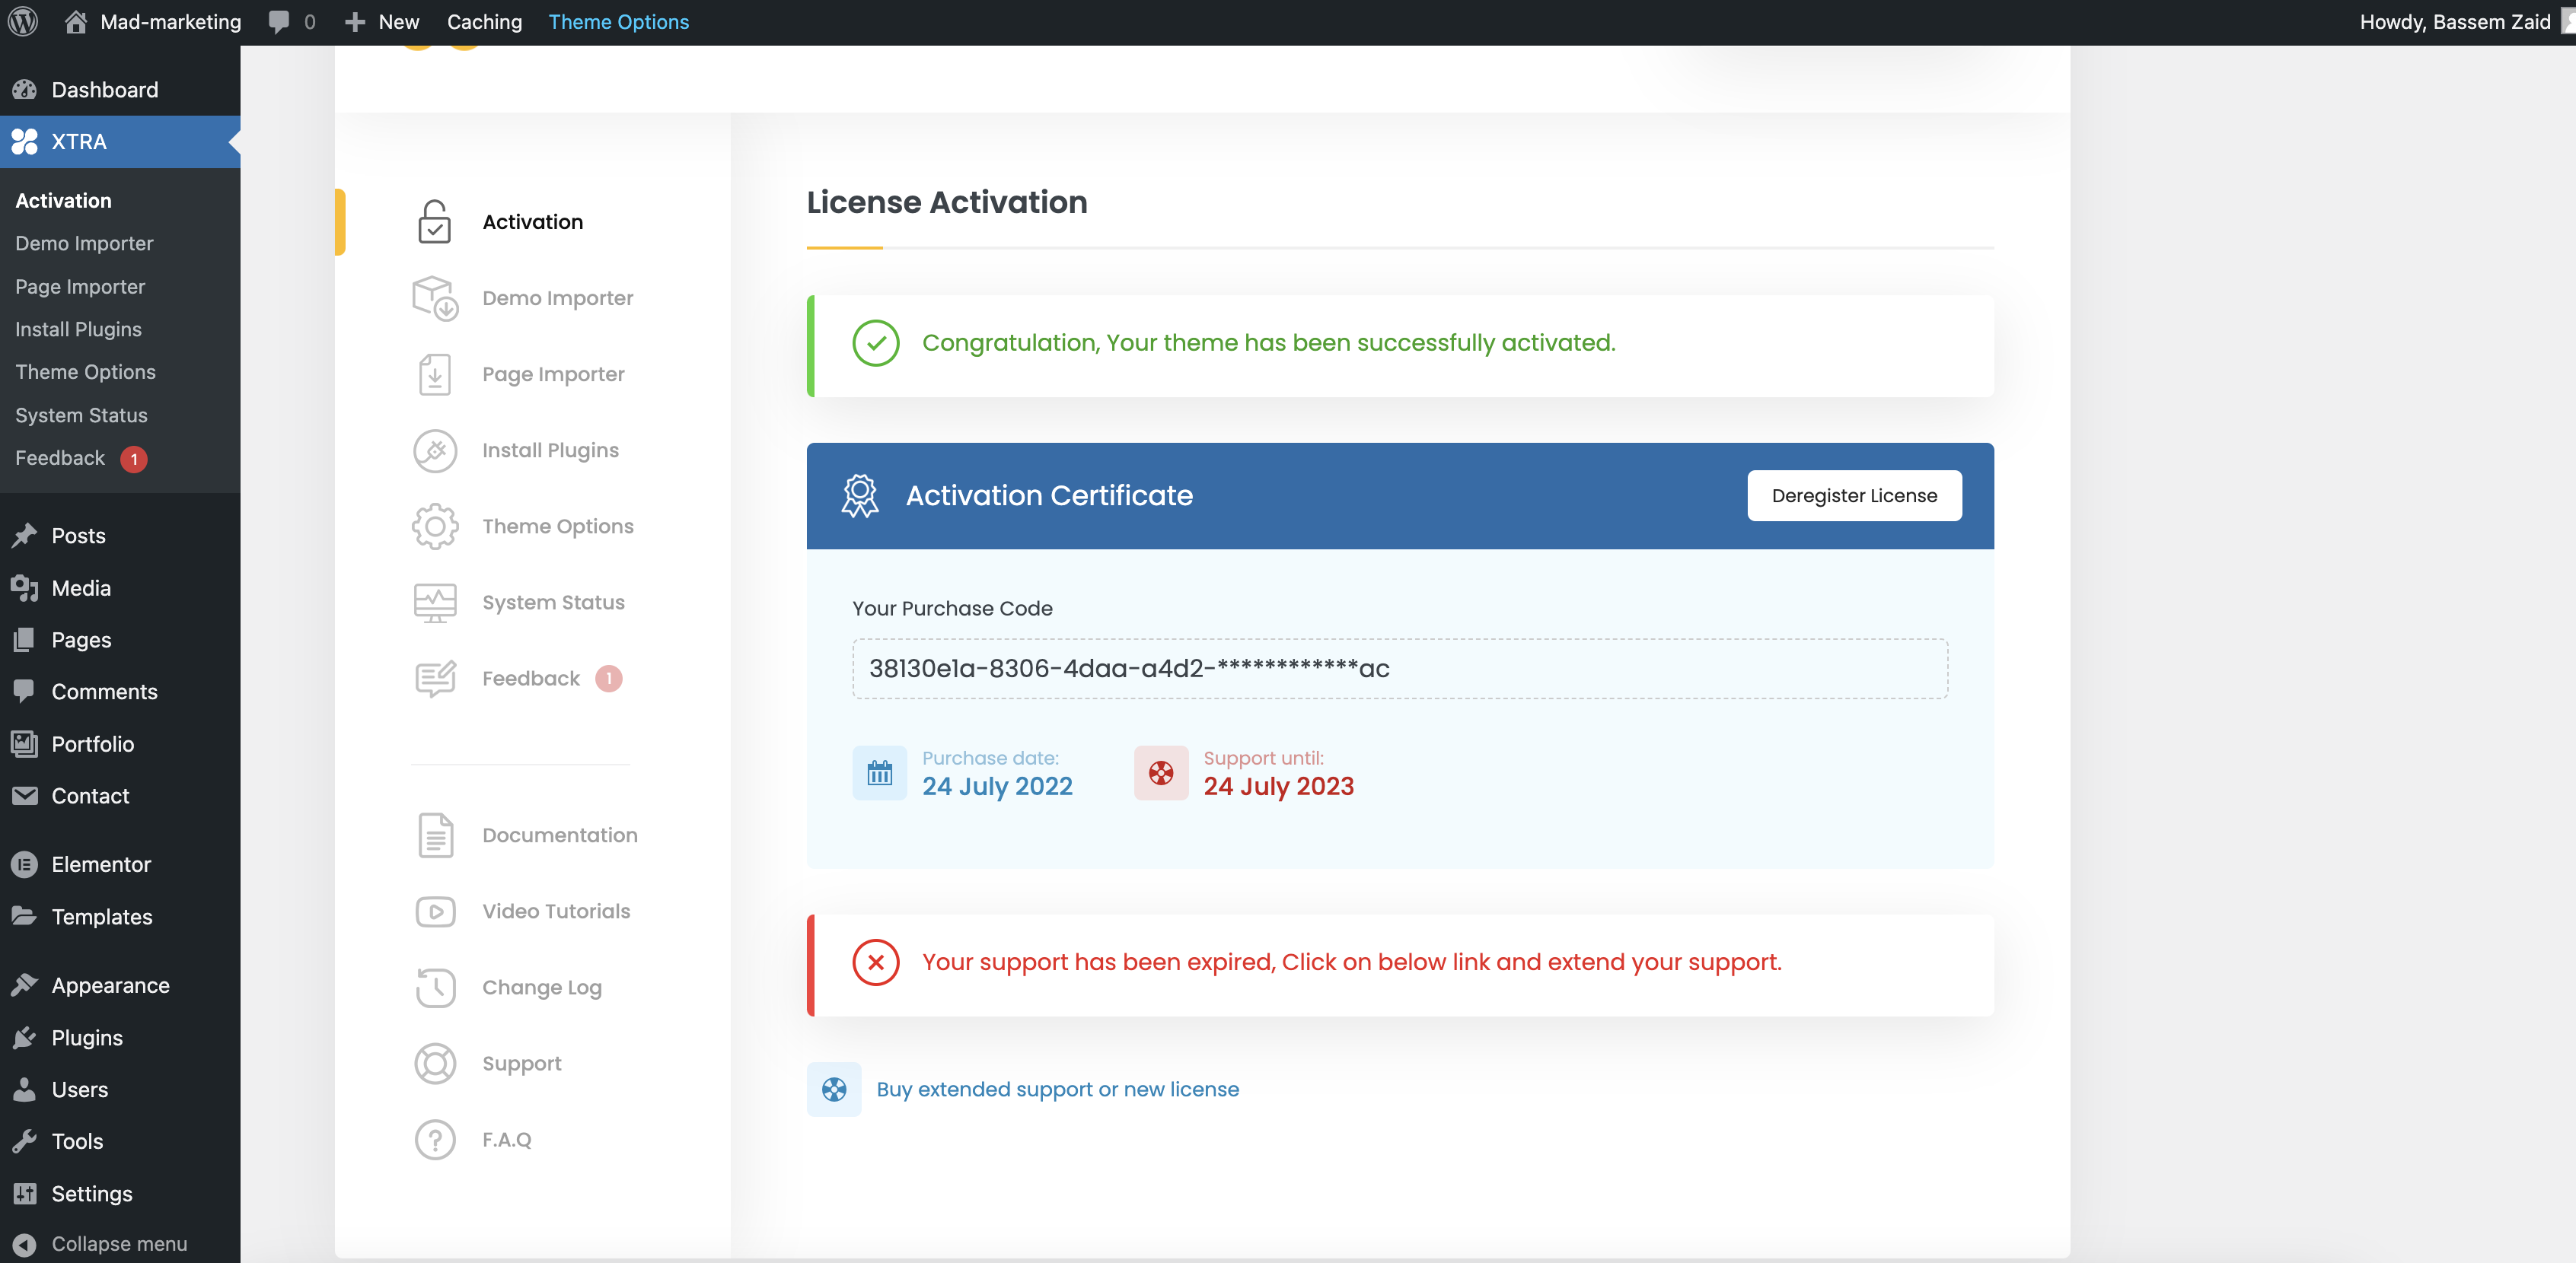Click the System Status monitor icon
Viewport: 2576px width, 1263px height.
click(x=435, y=603)
